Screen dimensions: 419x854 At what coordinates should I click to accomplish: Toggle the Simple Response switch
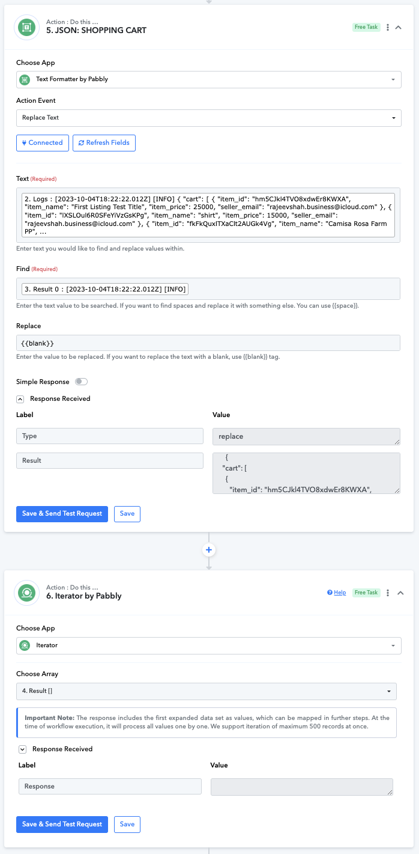point(82,382)
